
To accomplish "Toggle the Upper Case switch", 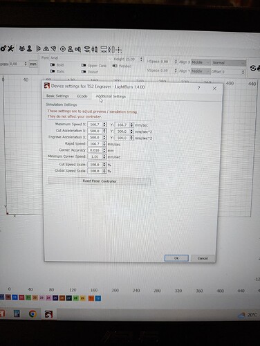I will click(x=84, y=66).
